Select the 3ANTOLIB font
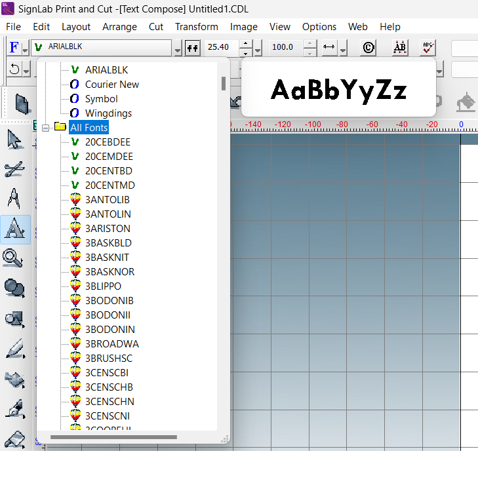 107,199
